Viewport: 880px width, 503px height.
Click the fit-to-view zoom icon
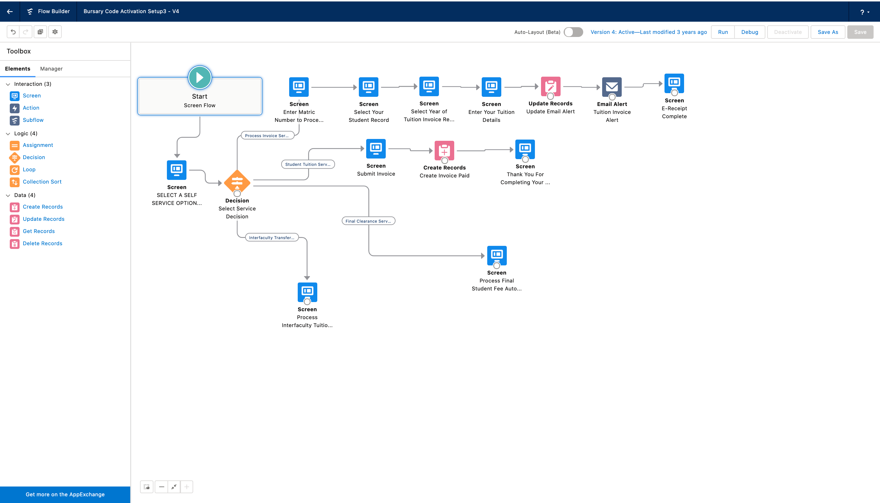pos(174,487)
